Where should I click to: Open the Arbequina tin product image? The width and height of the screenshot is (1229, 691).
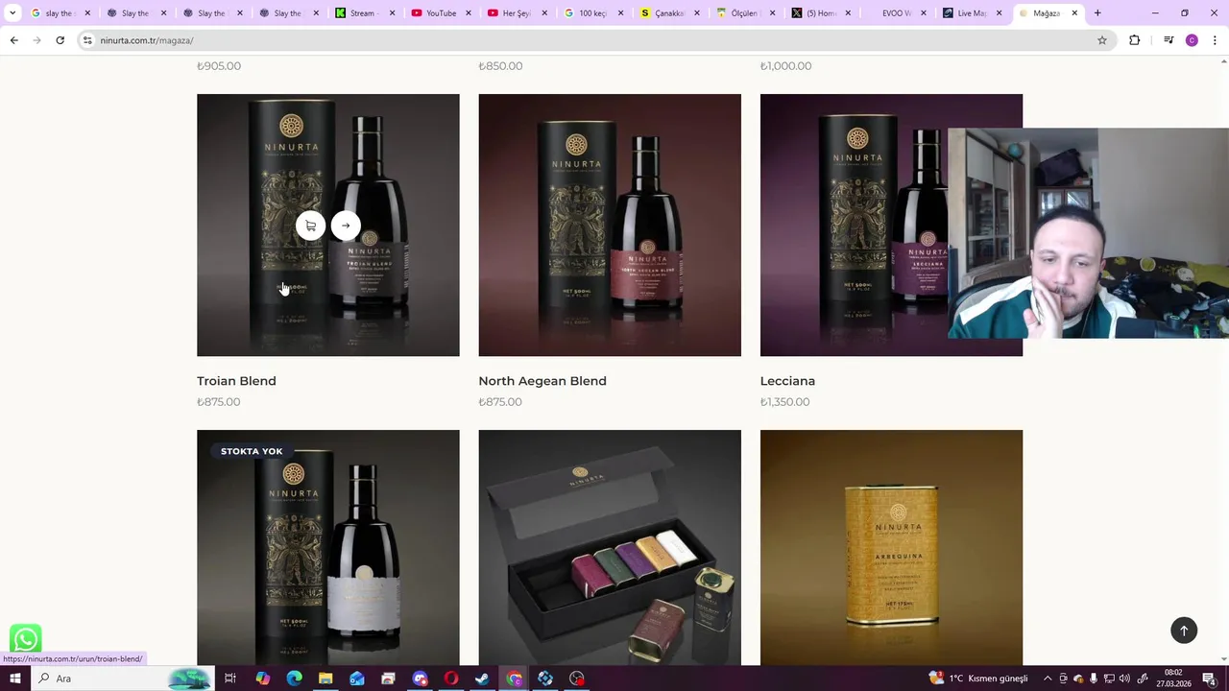[x=891, y=547]
